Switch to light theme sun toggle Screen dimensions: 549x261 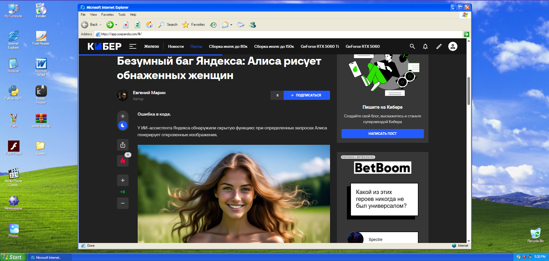123,116
